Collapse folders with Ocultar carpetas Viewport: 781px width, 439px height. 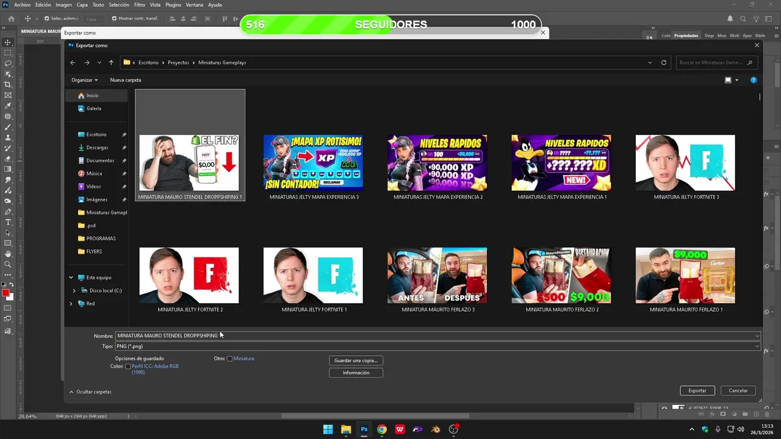pos(90,391)
